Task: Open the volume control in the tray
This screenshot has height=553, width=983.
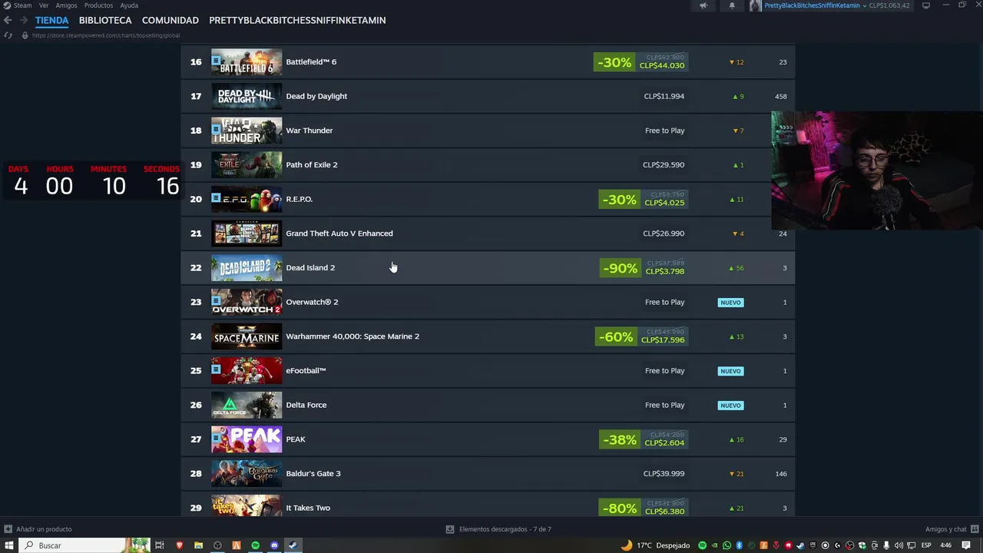Action: (898, 545)
